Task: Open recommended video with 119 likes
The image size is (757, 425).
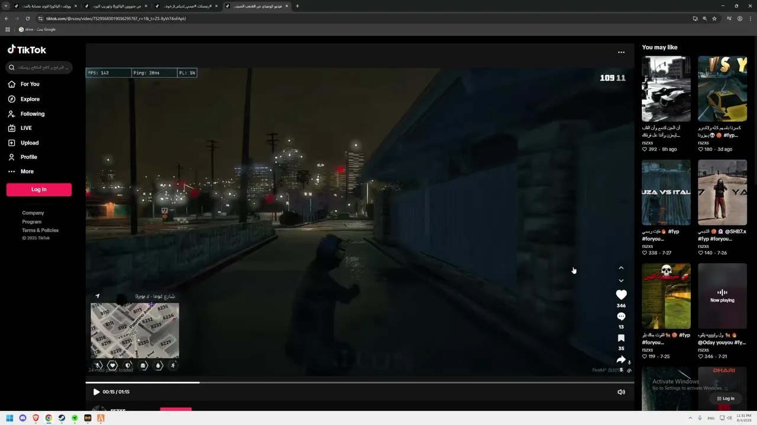Action: click(666, 296)
